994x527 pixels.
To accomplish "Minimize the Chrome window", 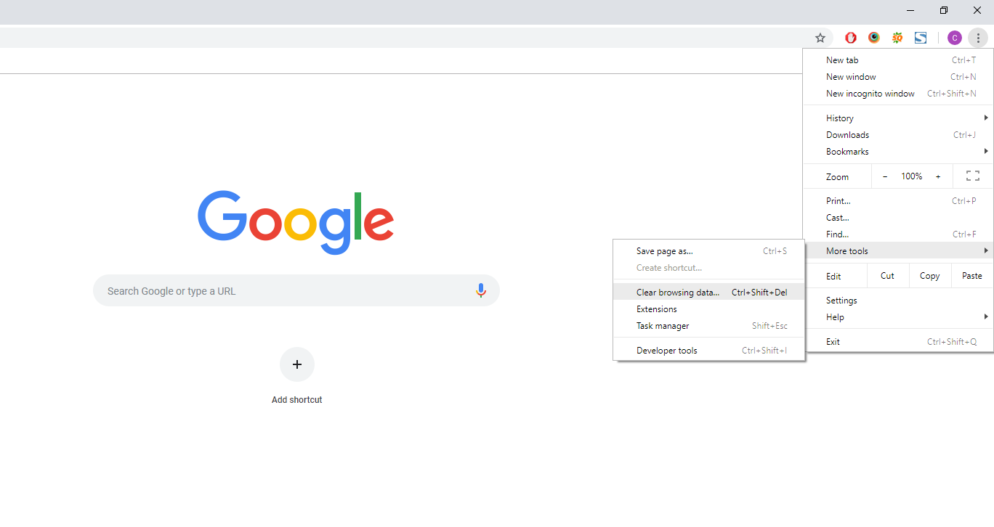I will click(910, 10).
